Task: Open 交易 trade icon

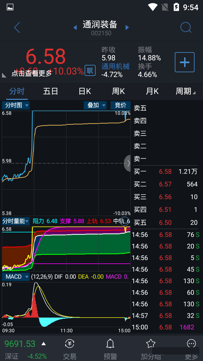Action: coord(70,343)
